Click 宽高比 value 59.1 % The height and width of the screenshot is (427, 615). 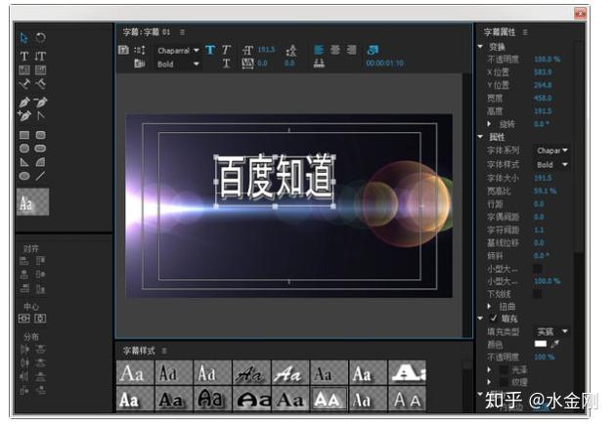click(x=546, y=191)
